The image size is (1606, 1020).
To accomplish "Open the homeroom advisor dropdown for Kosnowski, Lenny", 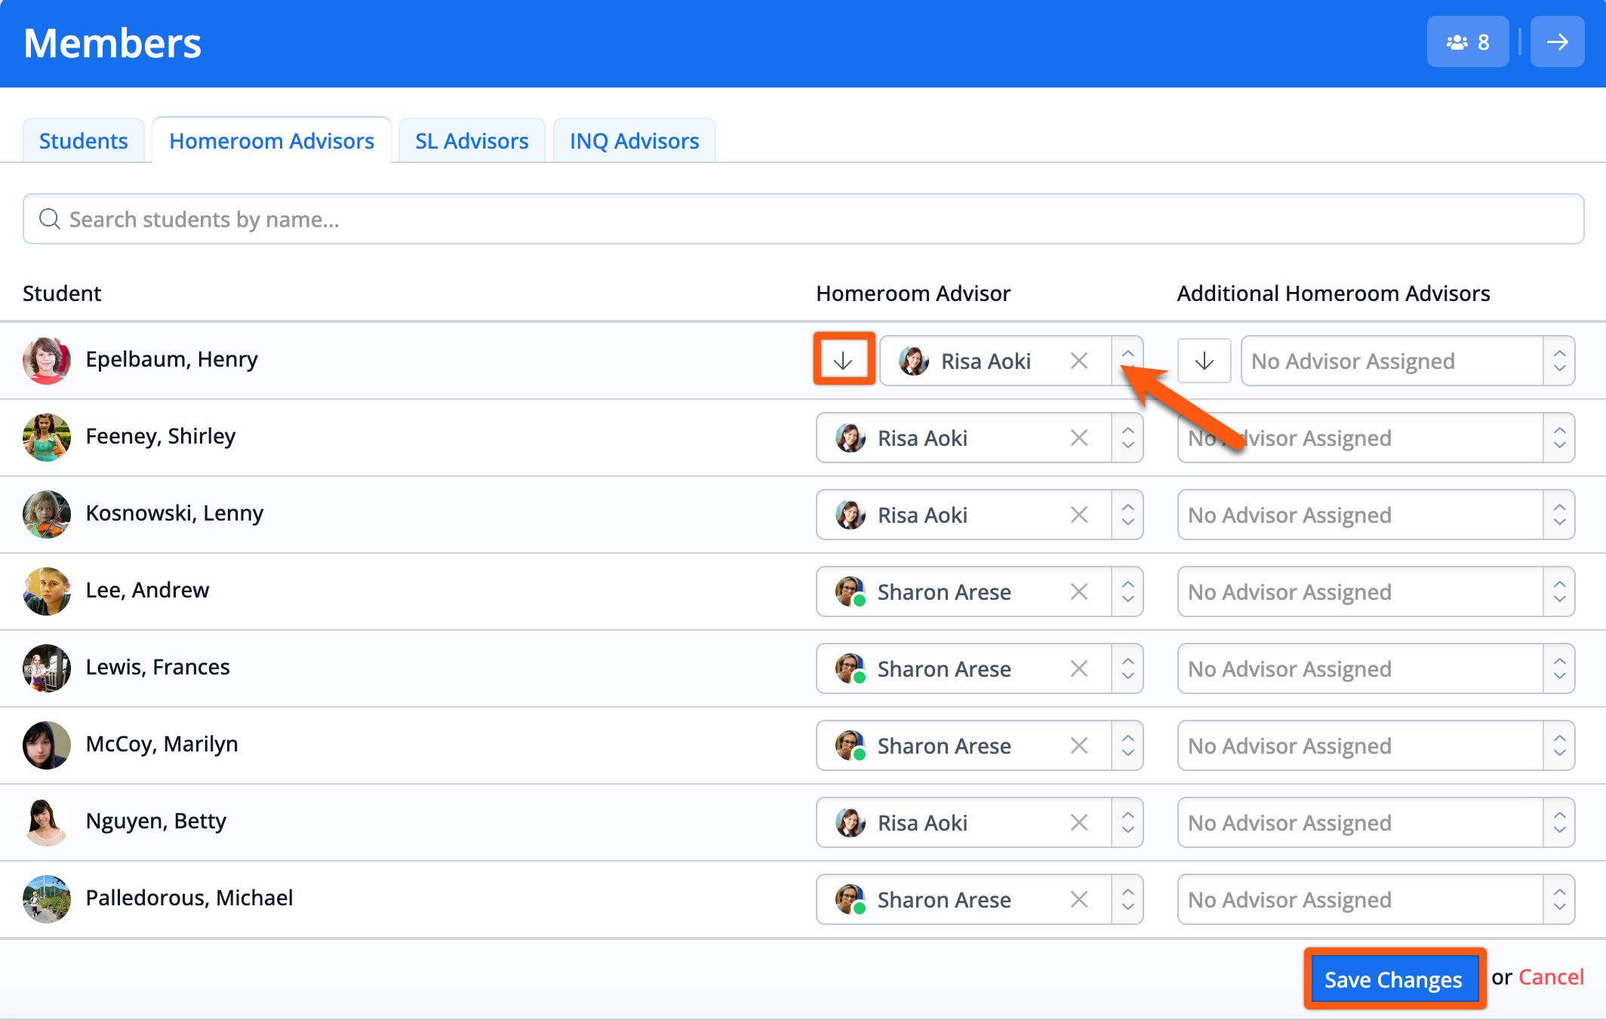I will click(x=1128, y=515).
